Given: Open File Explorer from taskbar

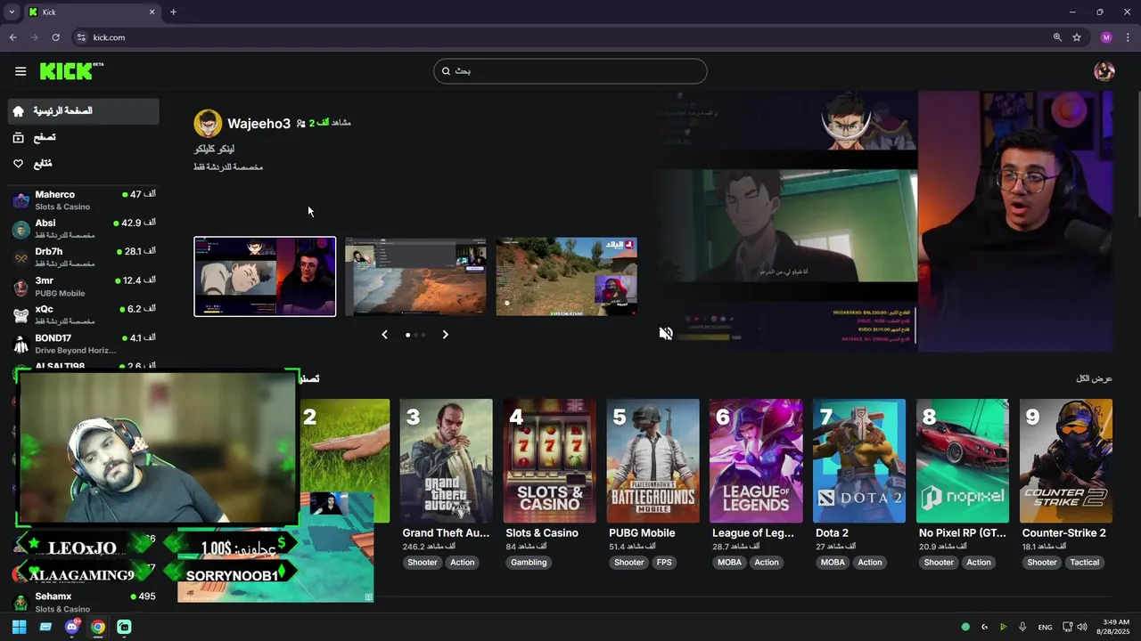Looking at the screenshot, I should 45,627.
